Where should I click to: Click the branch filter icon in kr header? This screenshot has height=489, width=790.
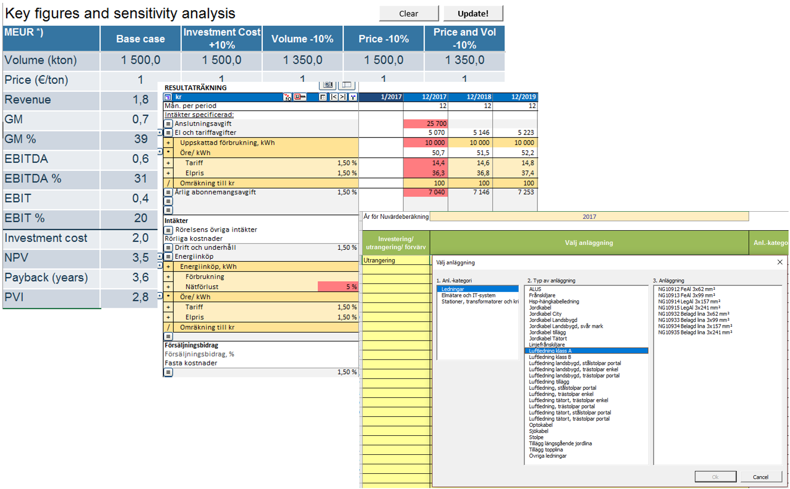coord(353,97)
